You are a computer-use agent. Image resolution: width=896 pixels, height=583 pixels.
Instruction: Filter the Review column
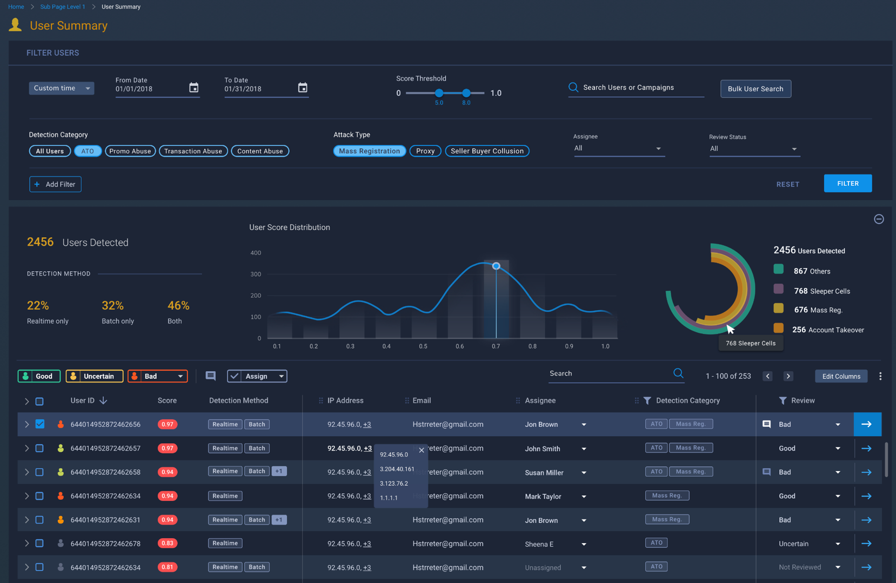783,400
